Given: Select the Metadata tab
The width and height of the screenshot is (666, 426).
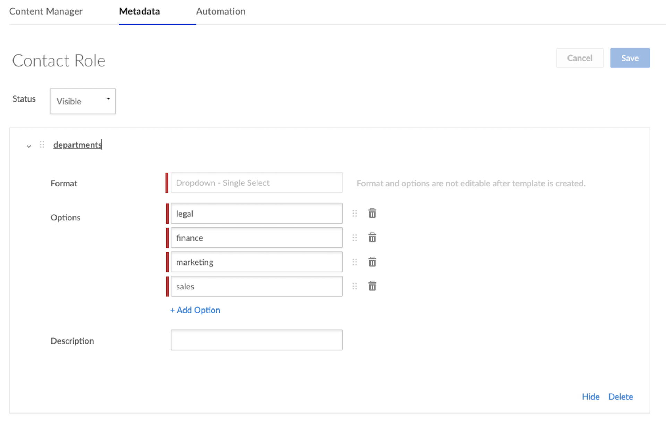Looking at the screenshot, I should point(139,11).
